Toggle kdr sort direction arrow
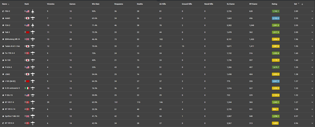 click(302, 4)
